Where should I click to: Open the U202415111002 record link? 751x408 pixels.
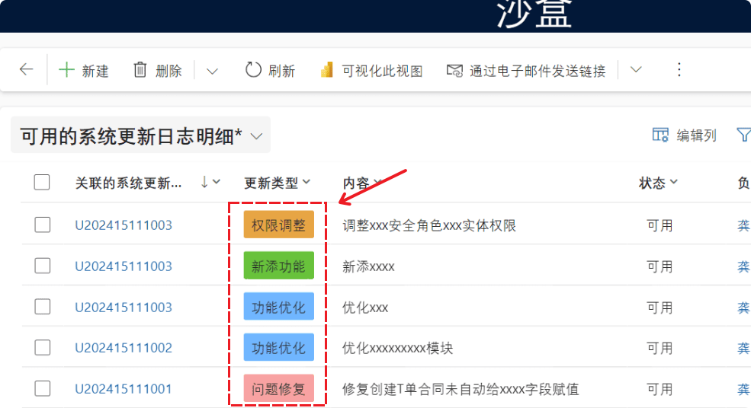[123, 348]
